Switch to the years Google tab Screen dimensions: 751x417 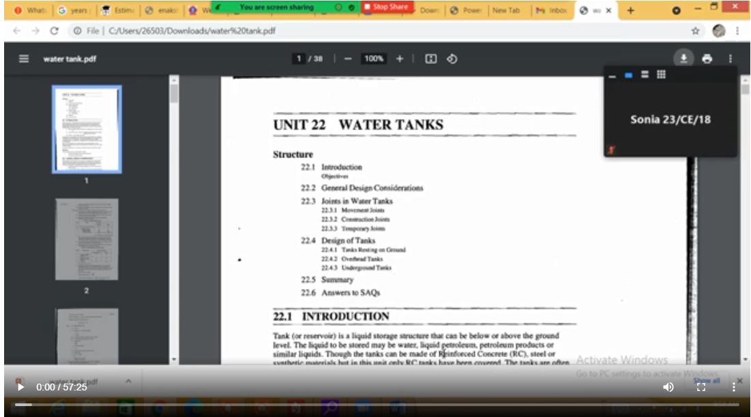click(73, 10)
